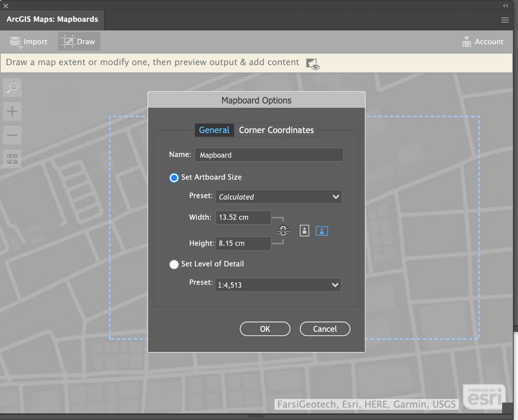
Task: Select Set Level of Detail radio button
Action: (174, 264)
